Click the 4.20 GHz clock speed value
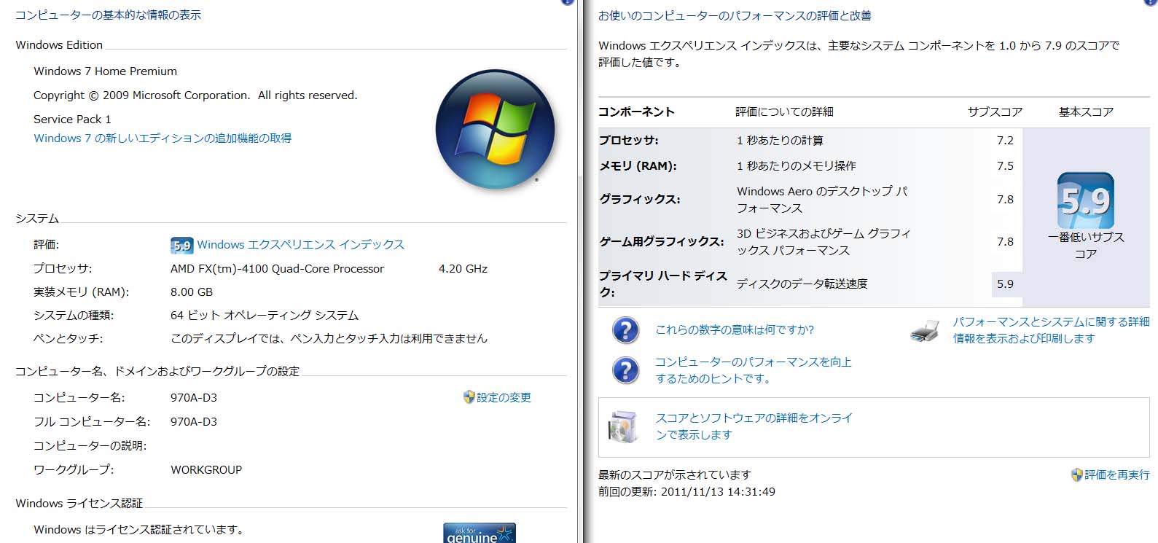1158x543 pixels. tap(463, 269)
